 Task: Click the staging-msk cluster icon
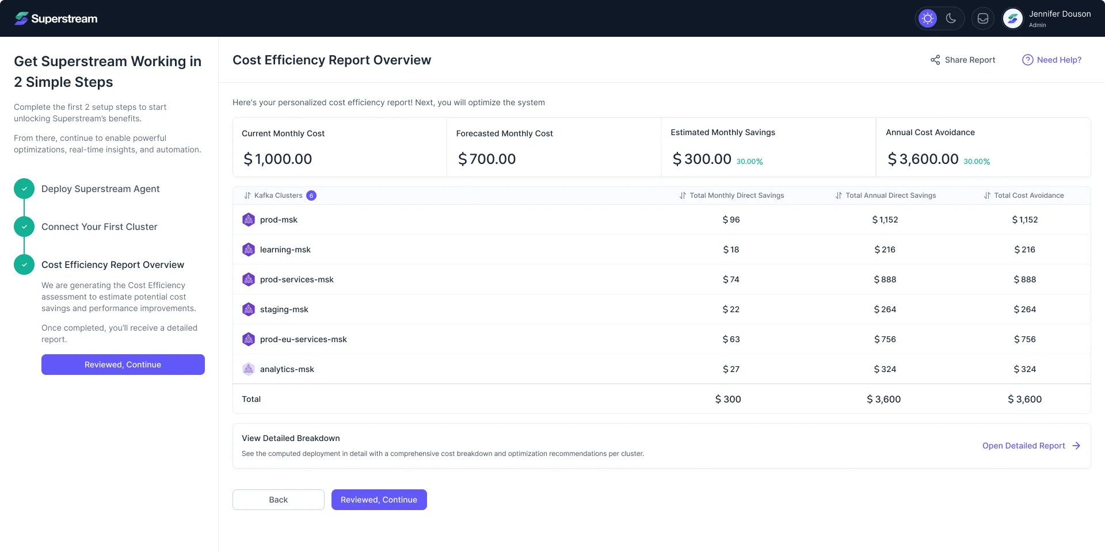[249, 309]
